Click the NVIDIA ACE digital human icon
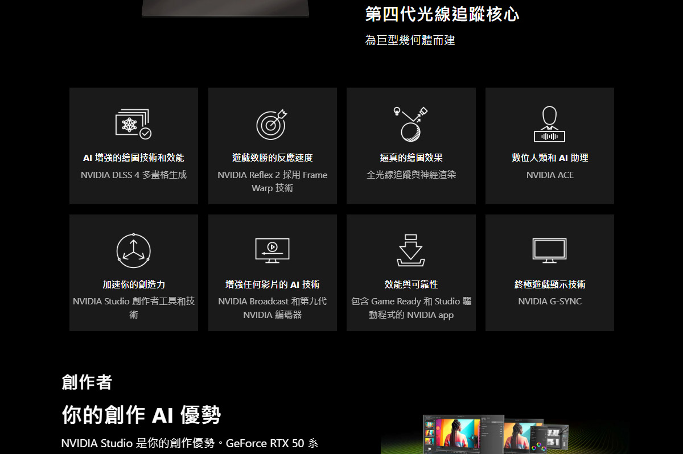 (x=549, y=124)
